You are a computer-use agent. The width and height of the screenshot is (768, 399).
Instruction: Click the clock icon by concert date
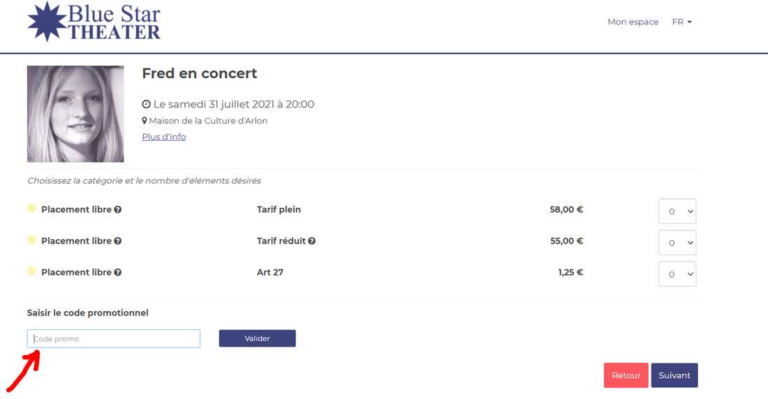[x=146, y=105]
